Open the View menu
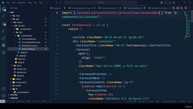This screenshot has width=193, height=109. [30, 3]
